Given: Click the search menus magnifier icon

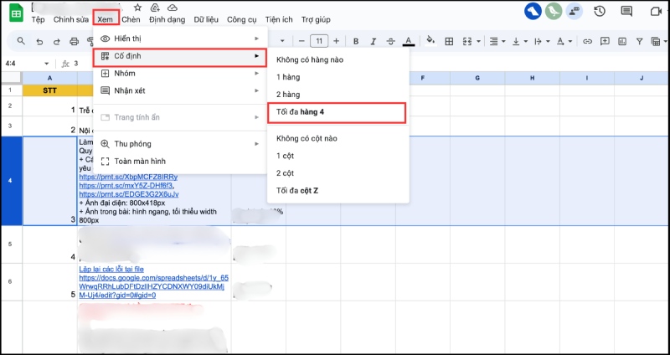Looking at the screenshot, I should click(21, 41).
